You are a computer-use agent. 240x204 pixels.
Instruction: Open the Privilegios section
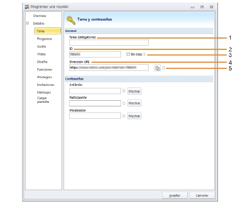pos(45,77)
